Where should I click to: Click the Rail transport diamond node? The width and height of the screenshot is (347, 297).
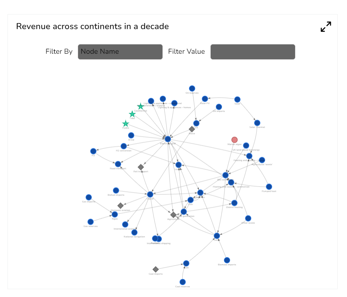pos(141,167)
